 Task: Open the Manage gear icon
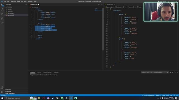(2, 92)
